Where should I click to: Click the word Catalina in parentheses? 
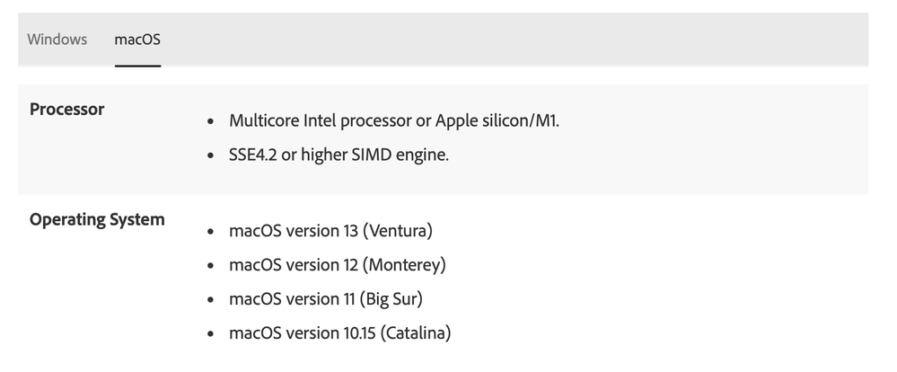(416, 333)
